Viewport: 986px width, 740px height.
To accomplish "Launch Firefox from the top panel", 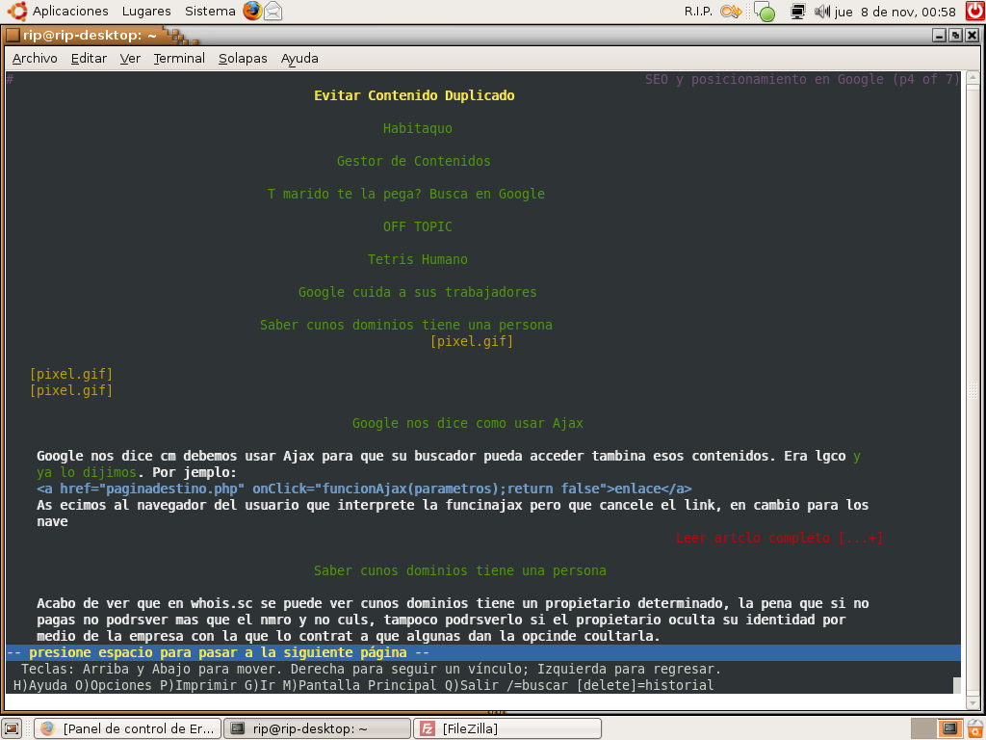I will pyautogui.click(x=252, y=11).
